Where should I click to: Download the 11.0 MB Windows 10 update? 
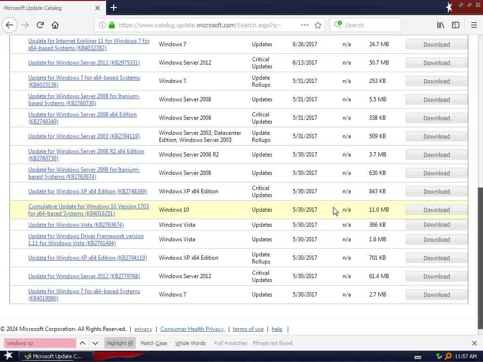[436, 210]
